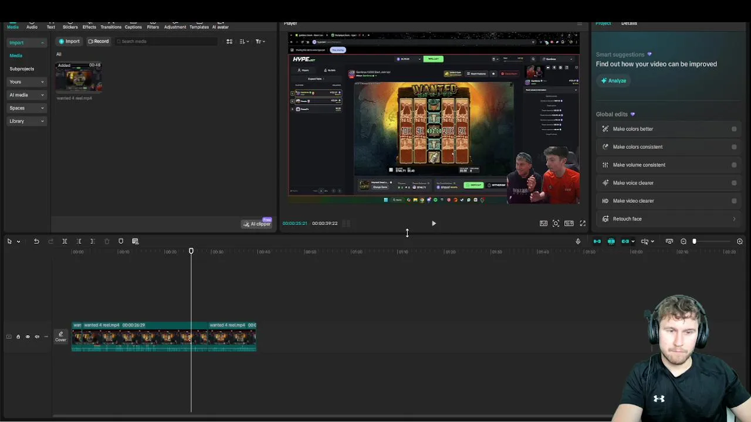Redo the last edit
751x422 pixels.
(x=50, y=241)
